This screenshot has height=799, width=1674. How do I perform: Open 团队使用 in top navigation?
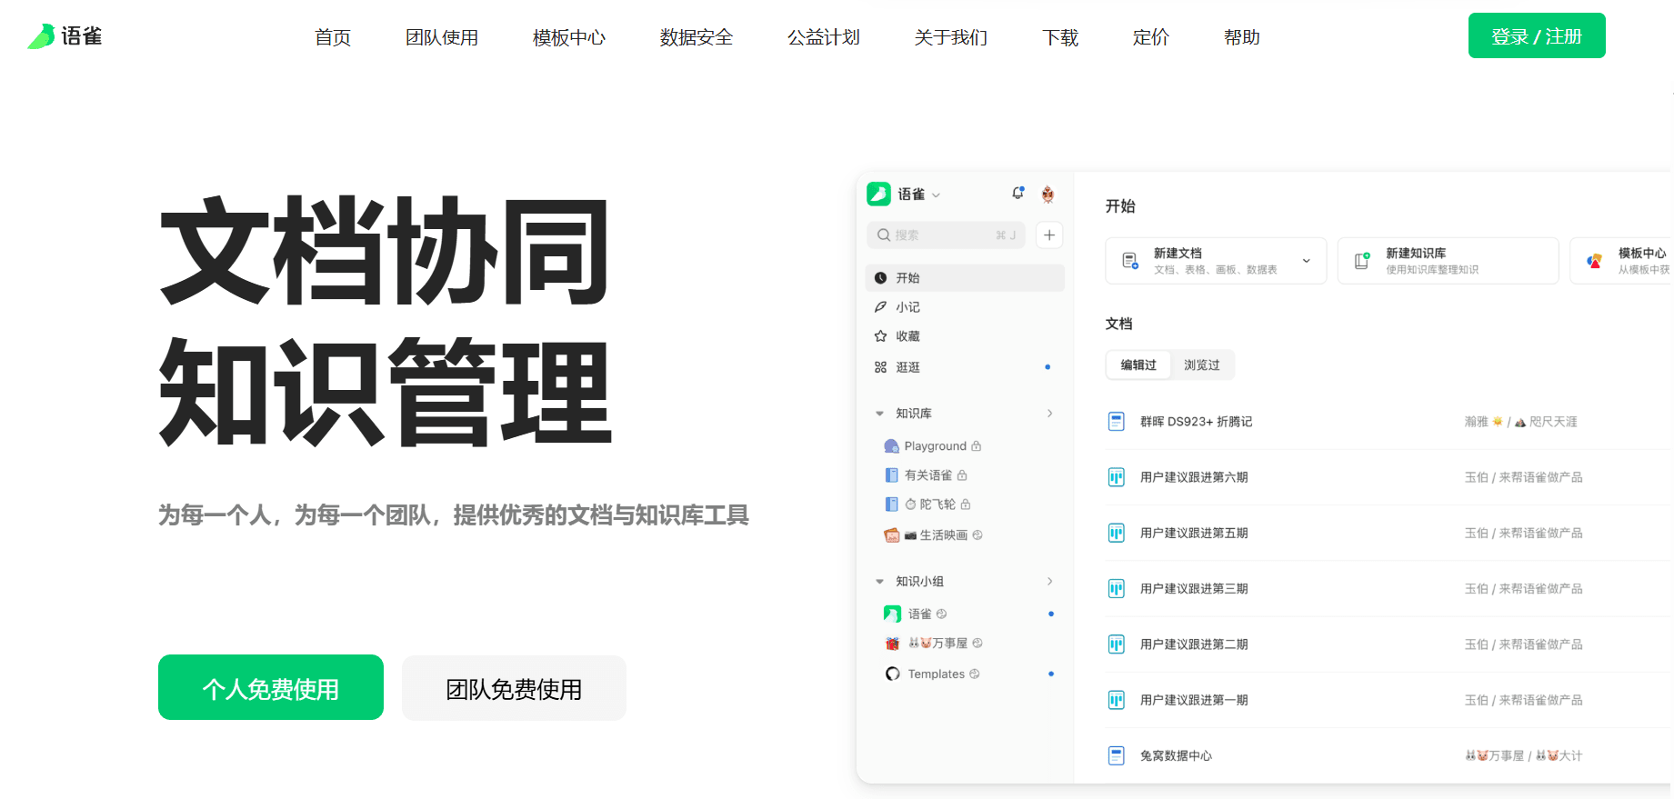(x=442, y=37)
